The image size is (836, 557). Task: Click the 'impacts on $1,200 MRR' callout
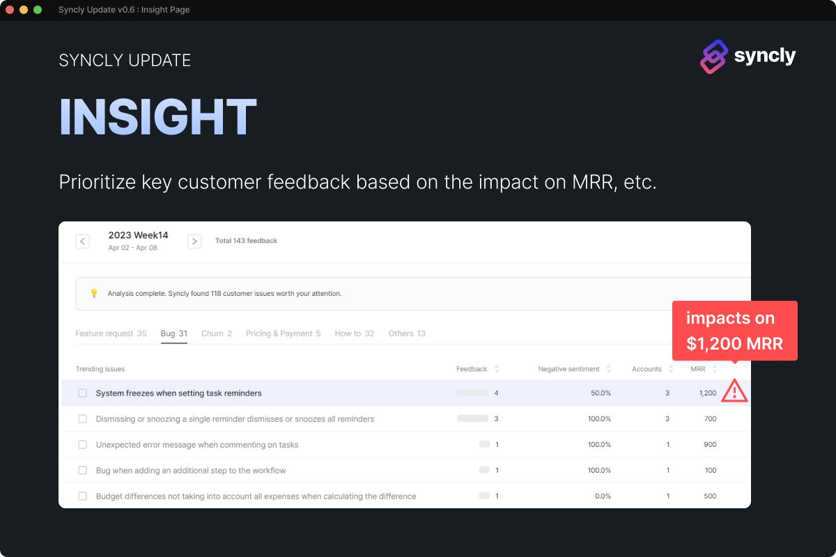(x=734, y=331)
